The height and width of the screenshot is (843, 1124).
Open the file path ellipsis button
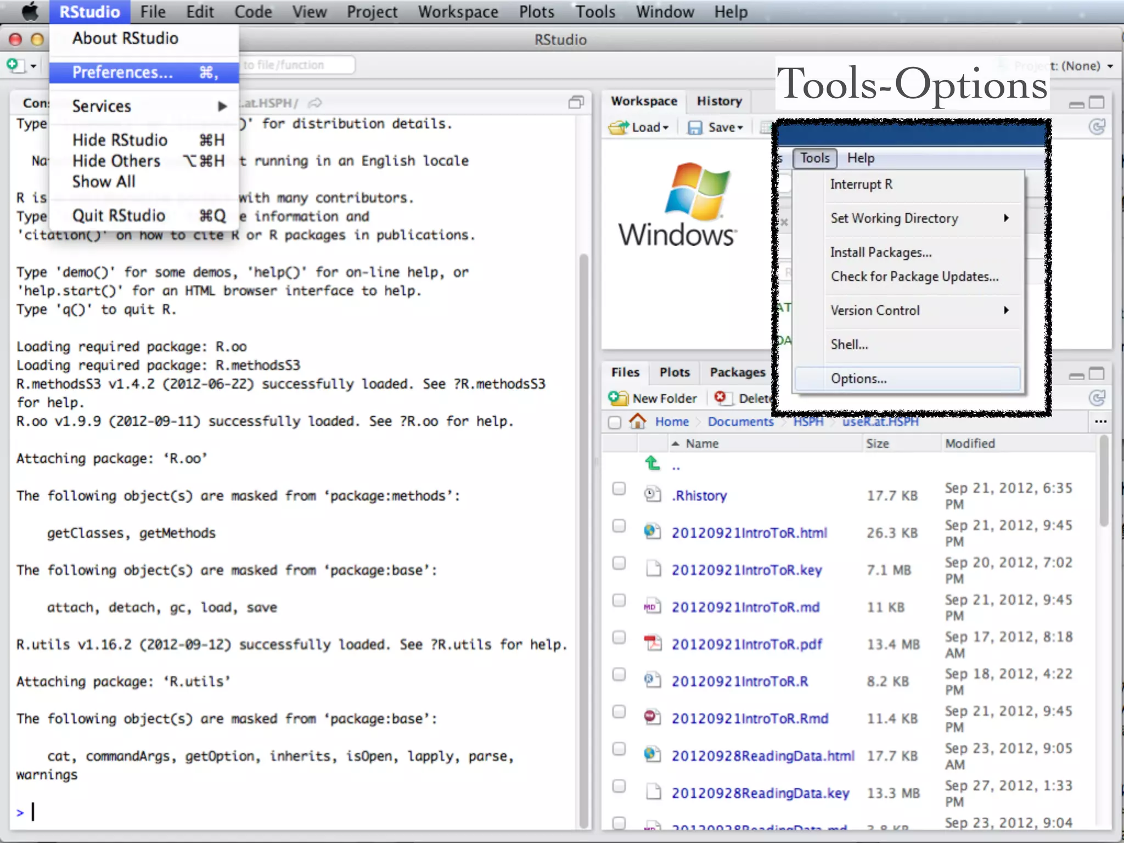(1100, 421)
